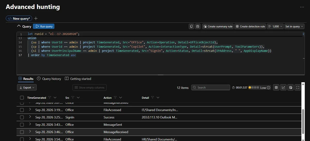Expand the 3:19 FileAccessed row
The height and width of the screenshot is (141, 310).
tap(30, 110)
